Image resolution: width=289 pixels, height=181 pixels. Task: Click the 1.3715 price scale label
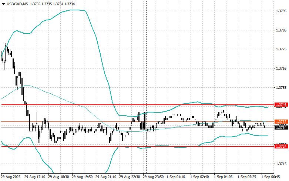[281, 164]
